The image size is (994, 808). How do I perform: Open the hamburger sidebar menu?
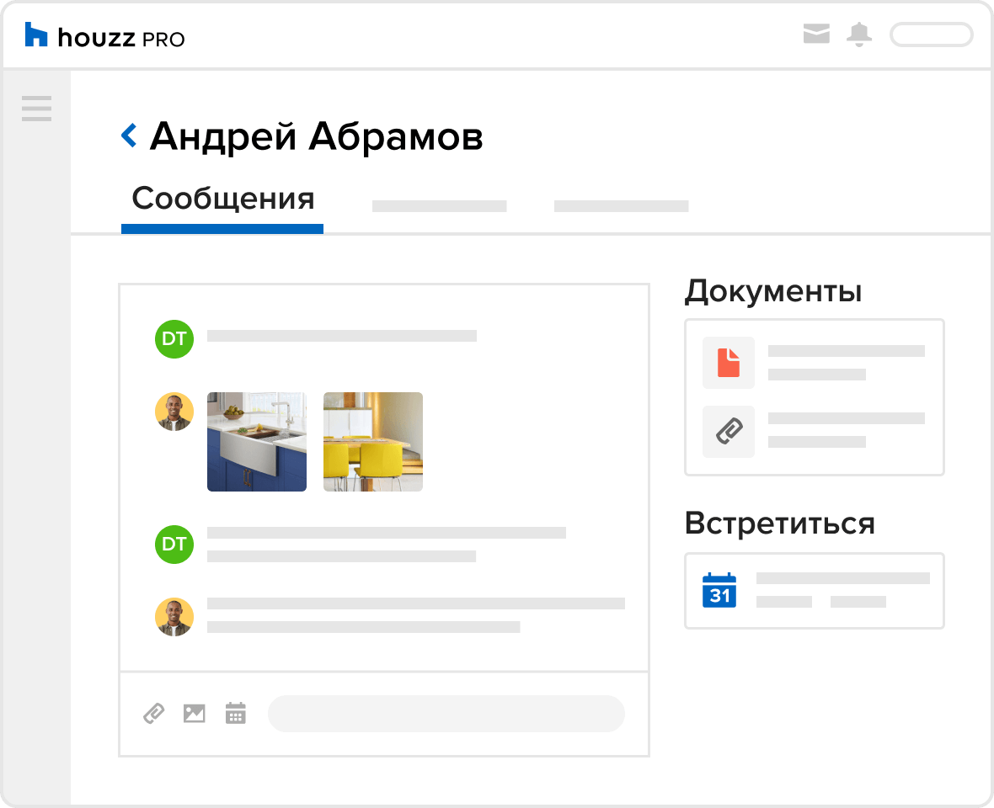tap(36, 109)
